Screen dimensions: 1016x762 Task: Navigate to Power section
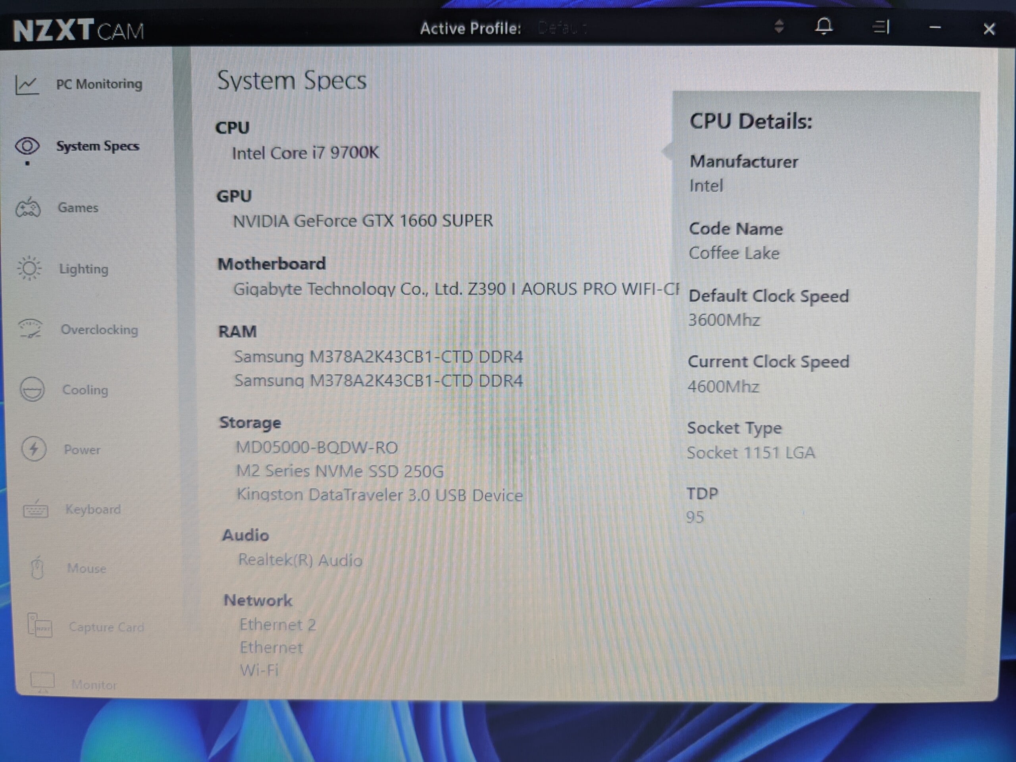82,450
